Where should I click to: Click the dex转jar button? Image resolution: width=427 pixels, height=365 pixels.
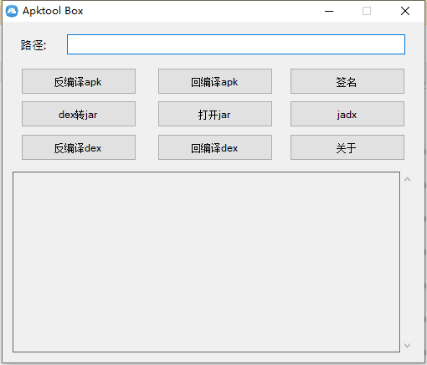79,114
